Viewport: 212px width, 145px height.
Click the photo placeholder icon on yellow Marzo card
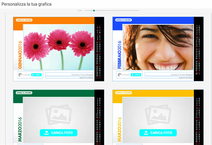tap(158, 115)
